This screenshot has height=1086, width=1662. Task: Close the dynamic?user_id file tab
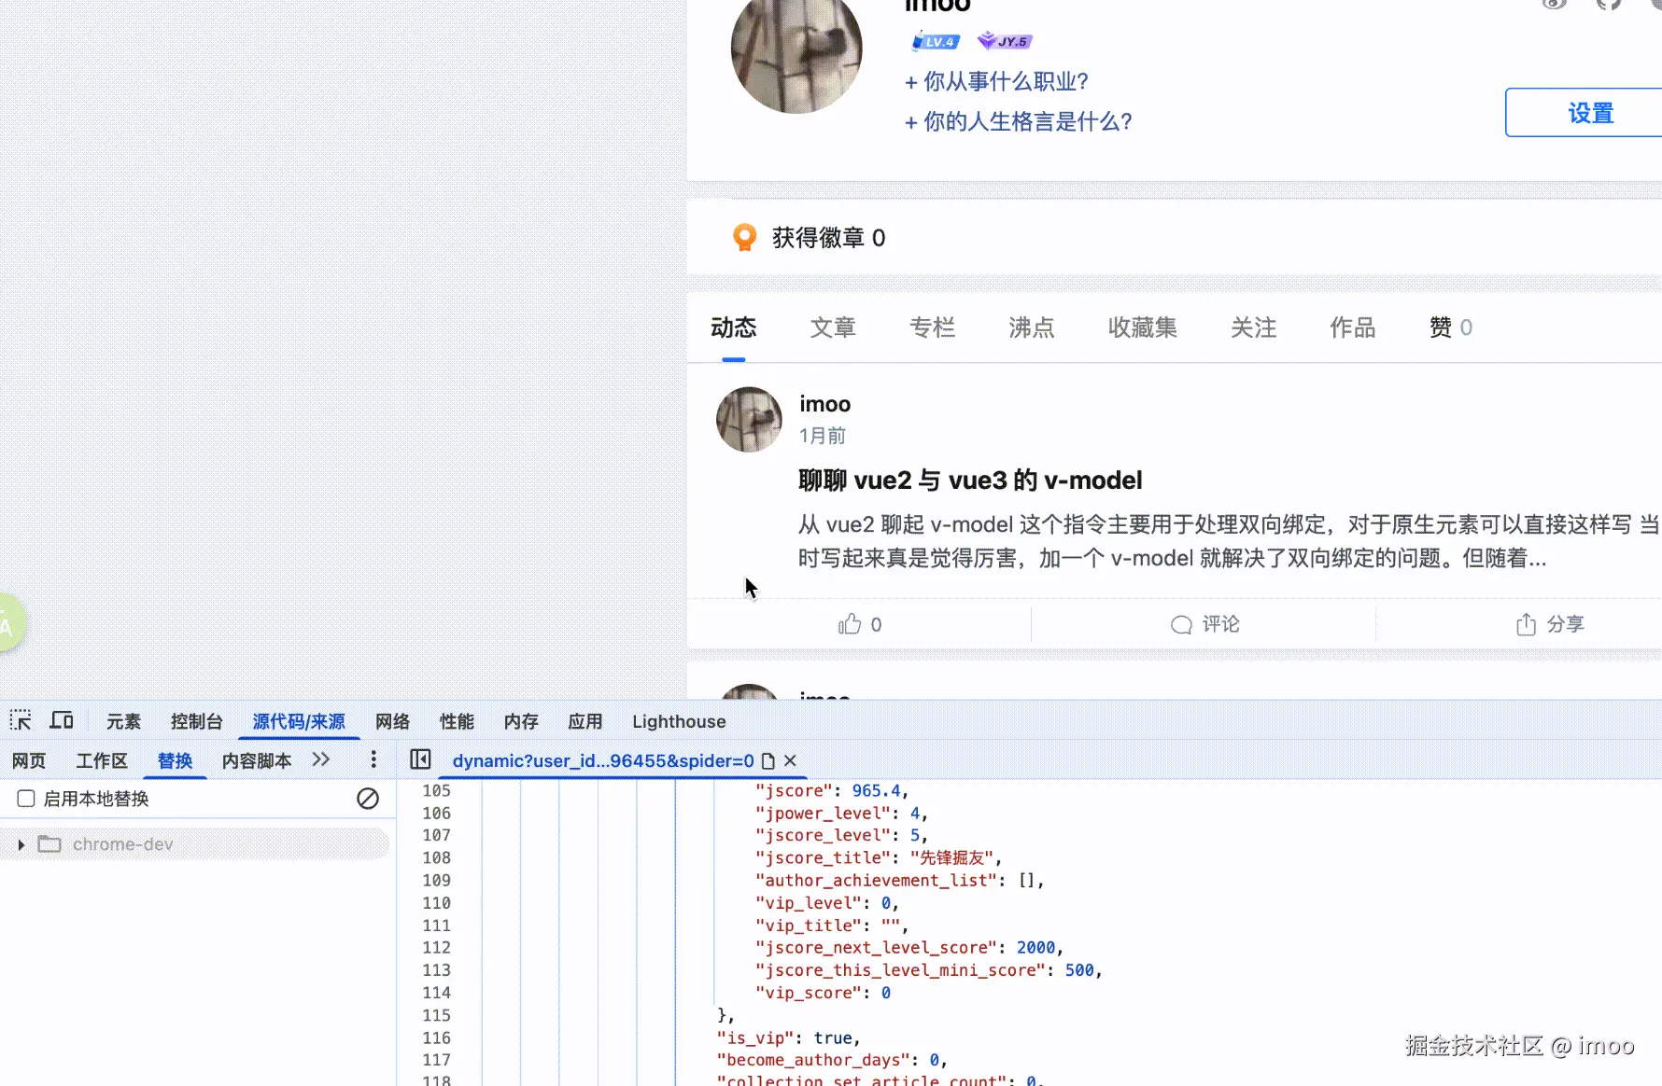[x=790, y=760]
